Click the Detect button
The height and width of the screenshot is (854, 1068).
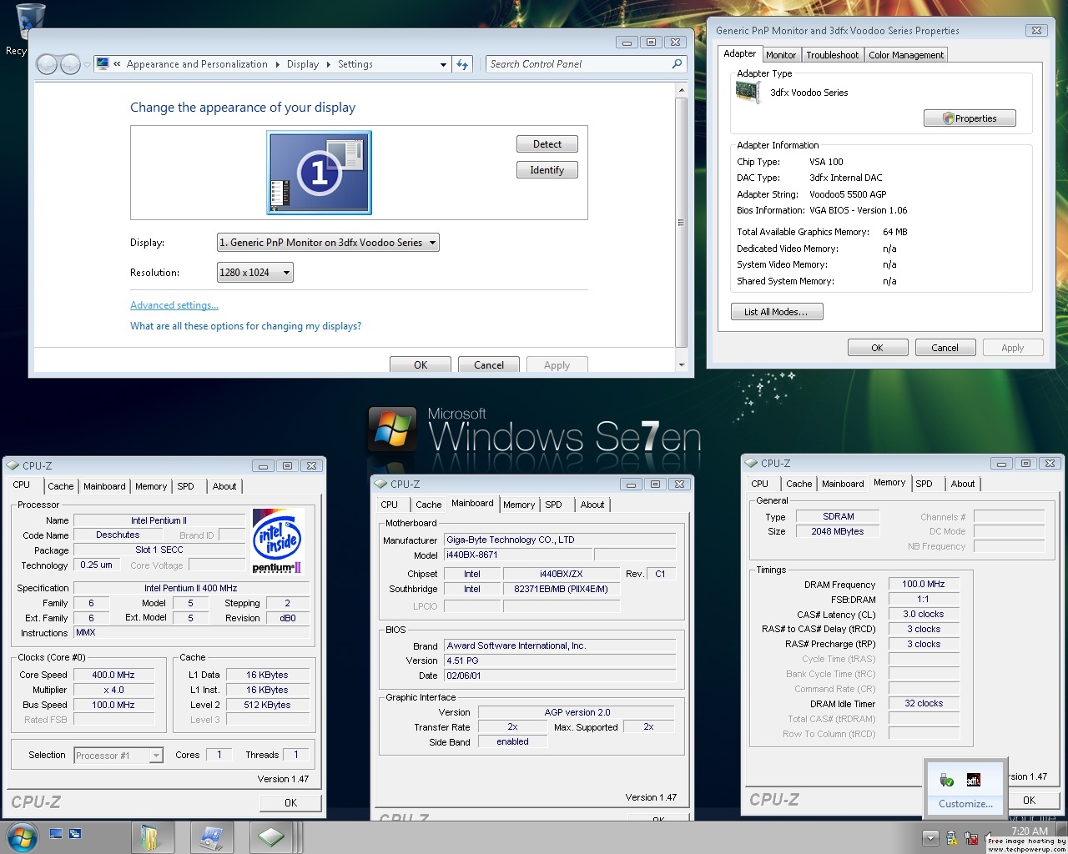547,144
